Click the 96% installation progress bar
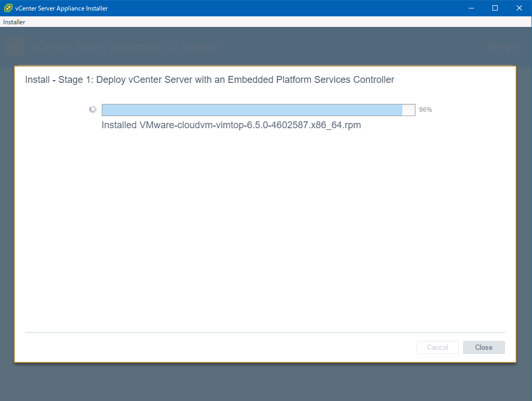This screenshot has width=532, height=401. (x=258, y=110)
